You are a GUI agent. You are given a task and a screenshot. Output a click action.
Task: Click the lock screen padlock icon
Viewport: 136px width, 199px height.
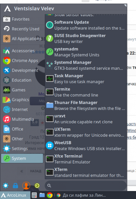(x=15, y=186)
